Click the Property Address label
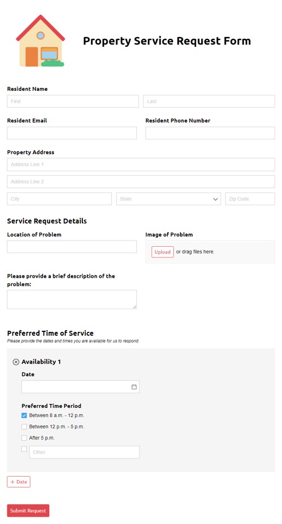Screen dimensions: 282x524 (x=30, y=152)
